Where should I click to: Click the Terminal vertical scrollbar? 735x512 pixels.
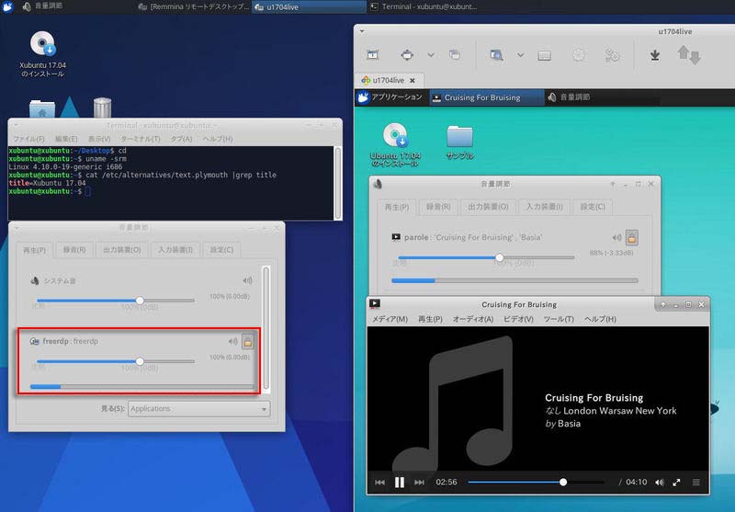pyautogui.click(x=337, y=183)
